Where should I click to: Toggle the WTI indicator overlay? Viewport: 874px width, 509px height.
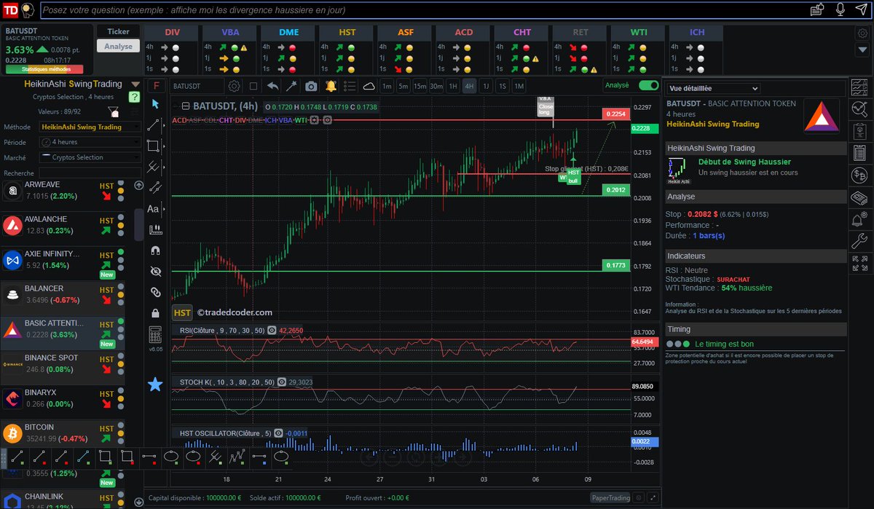(300, 120)
